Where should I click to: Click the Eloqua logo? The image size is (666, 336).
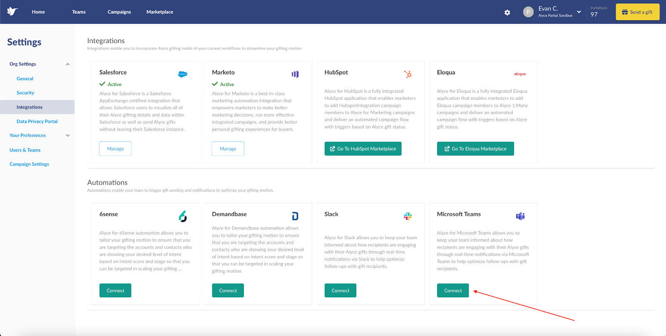tap(520, 74)
